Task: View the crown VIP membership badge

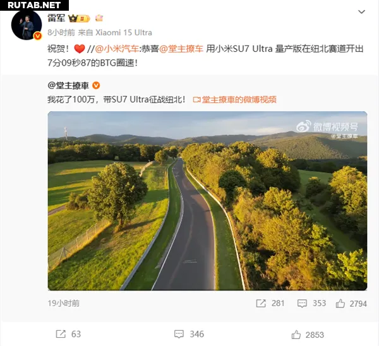Action: (80, 18)
